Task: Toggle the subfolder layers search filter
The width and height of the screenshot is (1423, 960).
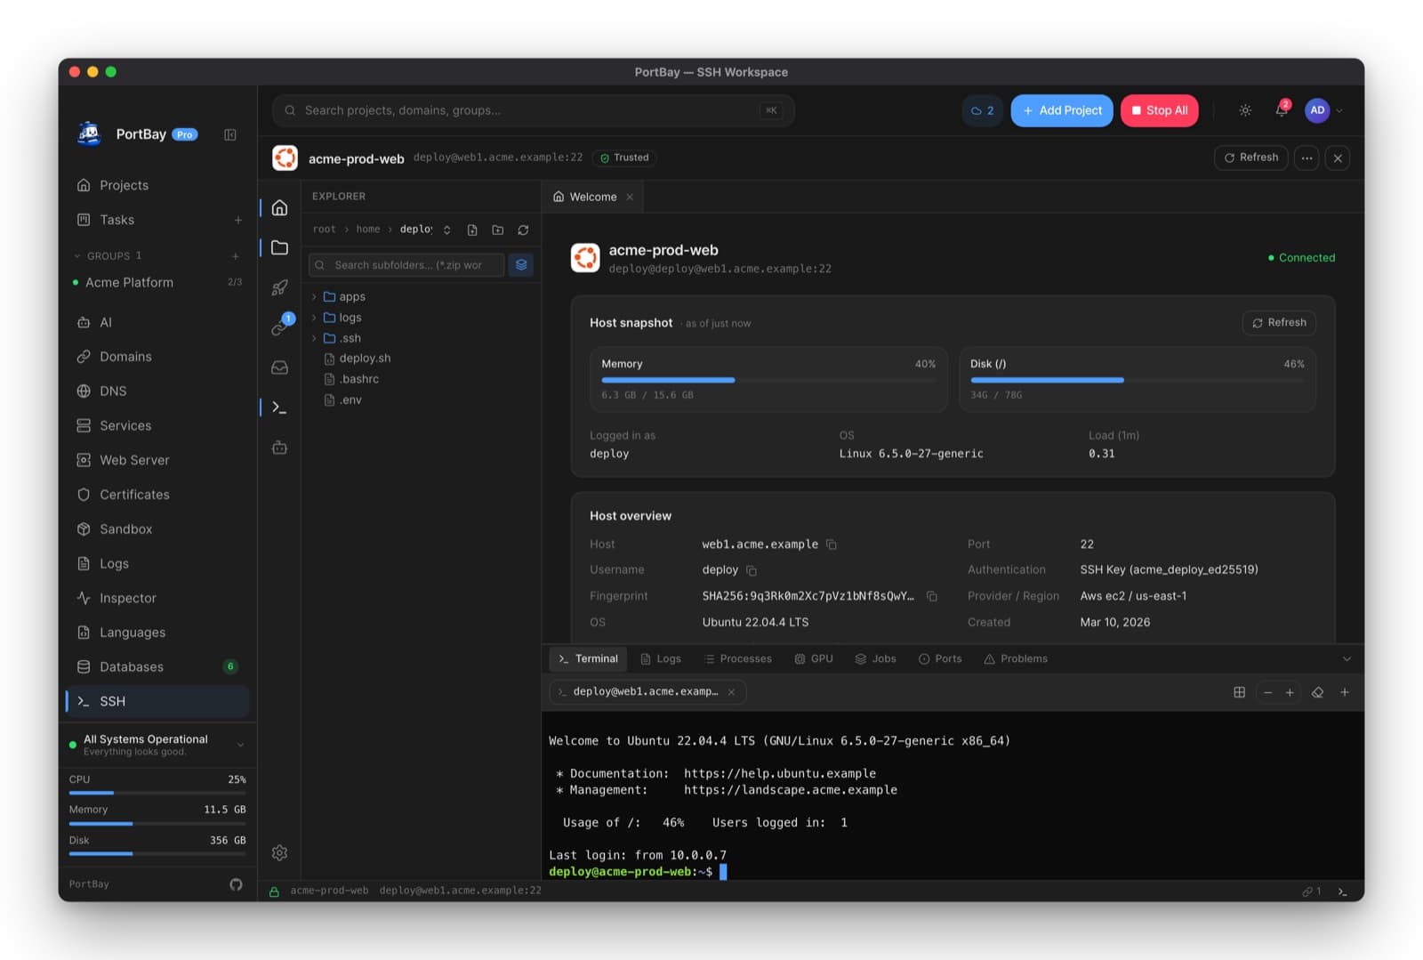Action: coord(521,265)
